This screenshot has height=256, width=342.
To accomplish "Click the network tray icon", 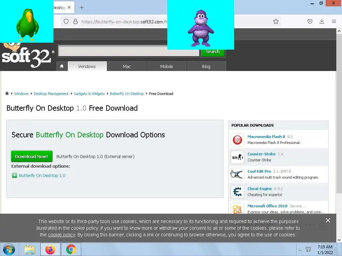I will pyautogui.click(x=308, y=249).
